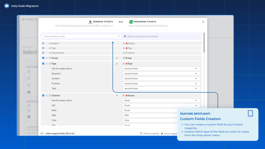Click the text icon beside Organization
This screenshot has width=265, height=149.
pos(50,53)
